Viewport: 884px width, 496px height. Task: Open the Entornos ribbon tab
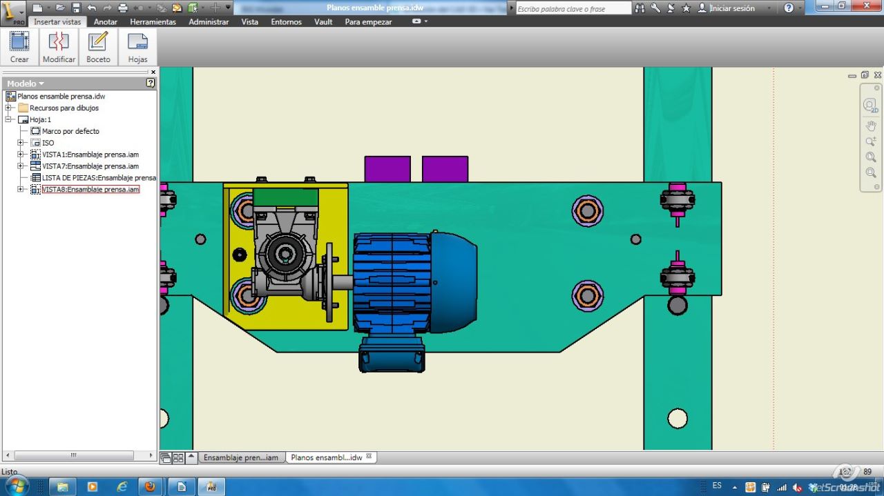click(x=286, y=21)
